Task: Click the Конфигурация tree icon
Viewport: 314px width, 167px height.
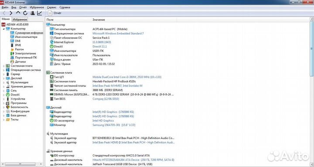Action: click(x=7, y=111)
